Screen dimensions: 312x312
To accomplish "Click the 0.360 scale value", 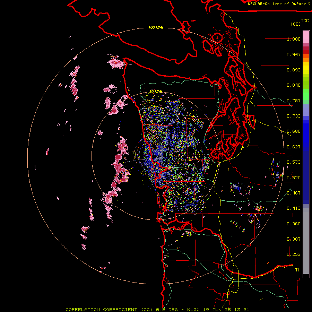I will [294, 224].
